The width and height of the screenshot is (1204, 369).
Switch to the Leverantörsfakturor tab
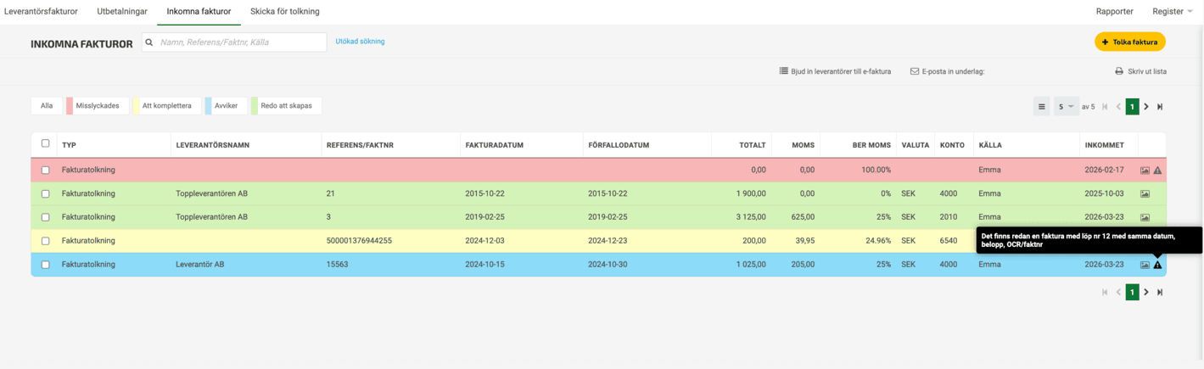pos(41,12)
